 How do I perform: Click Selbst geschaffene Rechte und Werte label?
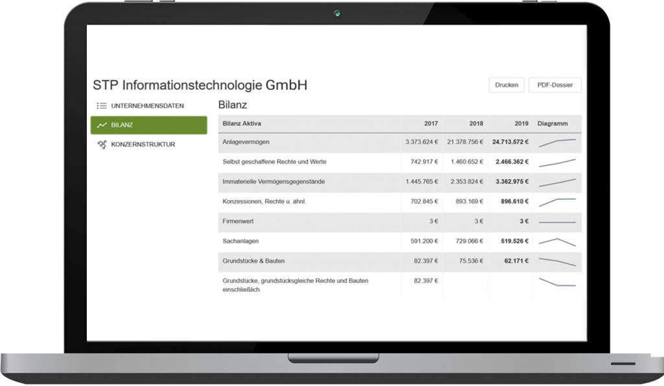point(274,162)
